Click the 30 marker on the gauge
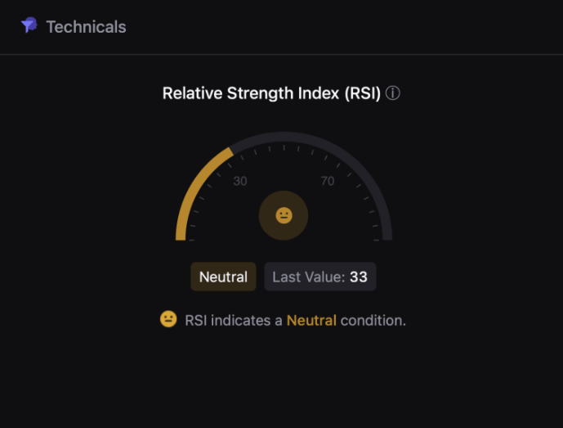The height and width of the screenshot is (428, 563). [x=240, y=181]
